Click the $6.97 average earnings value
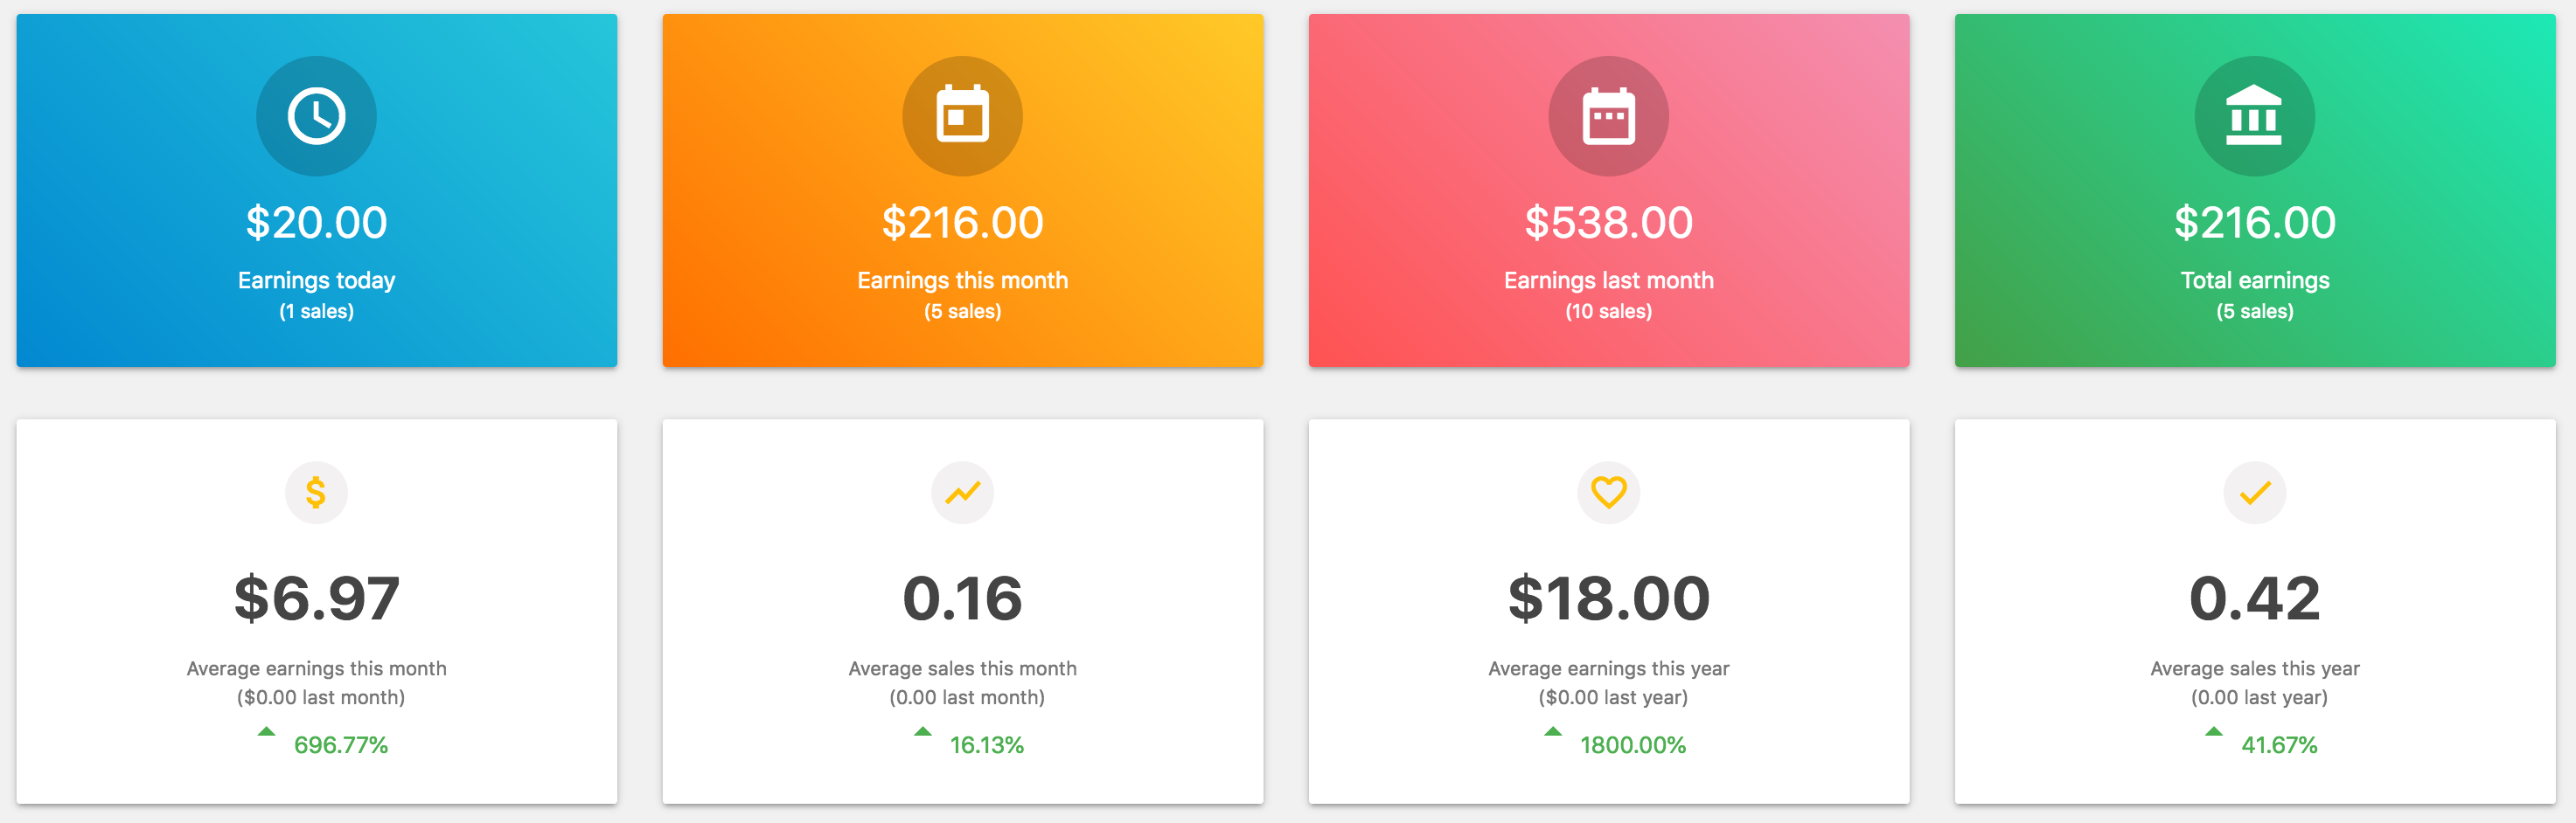This screenshot has height=823, width=2576. tap(316, 598)
